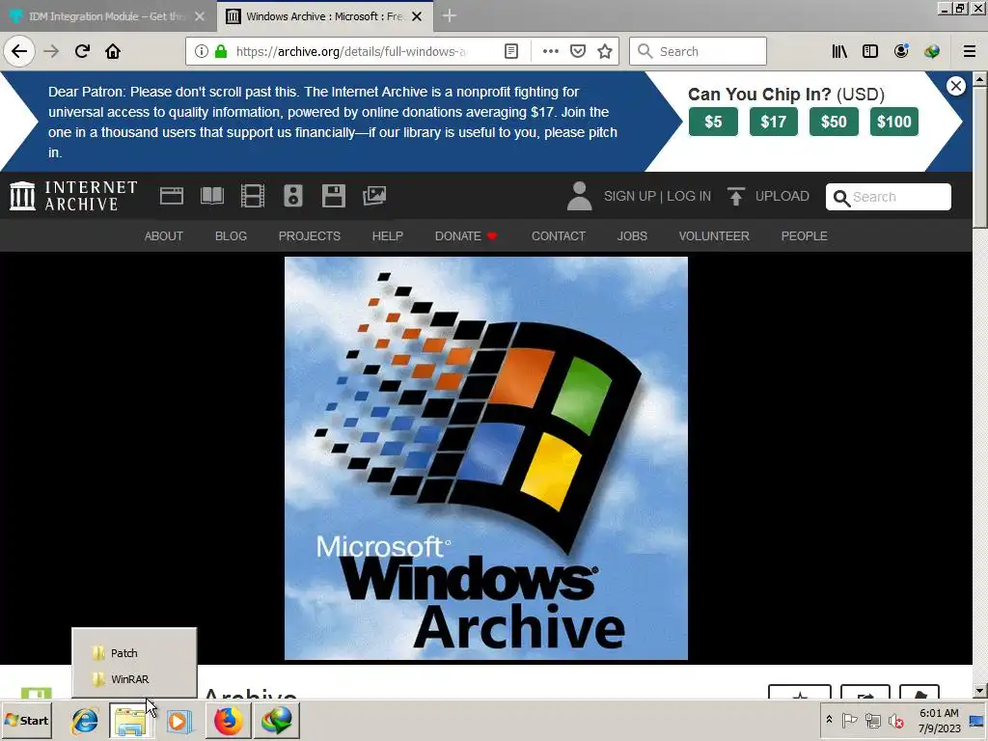Go back using the browser back arrow
Image resolution: width=988 pixels, height=741 pixels.
click(x=19, y=51)
